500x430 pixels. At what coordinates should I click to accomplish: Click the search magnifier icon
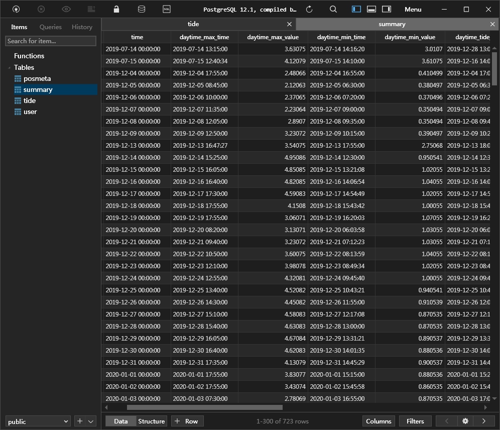[x=333, y=9]
